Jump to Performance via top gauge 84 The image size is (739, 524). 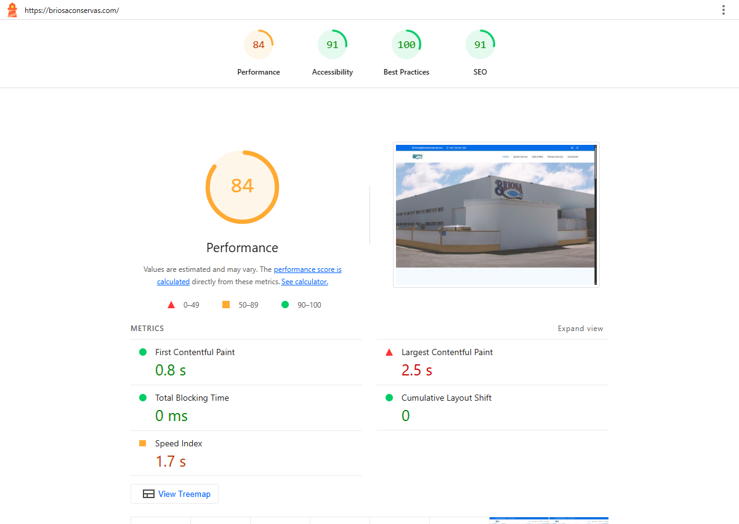pos(259,44)
